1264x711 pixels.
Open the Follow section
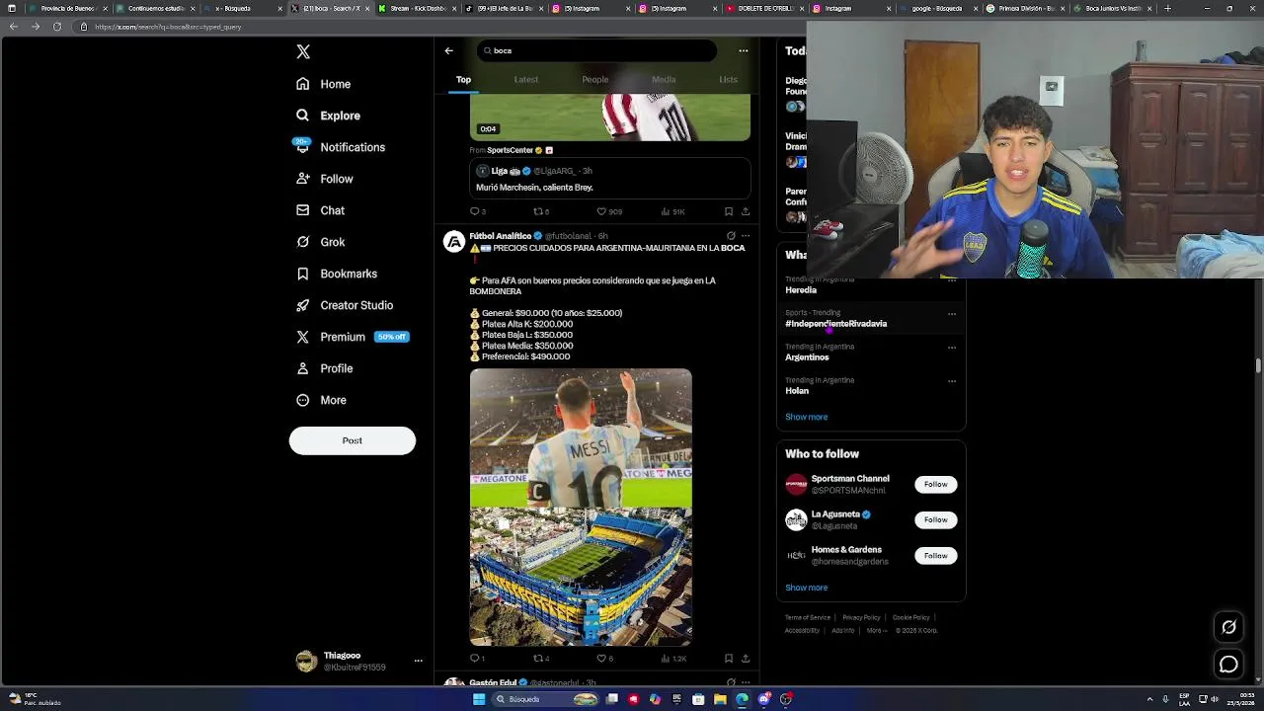coord(325,179)
